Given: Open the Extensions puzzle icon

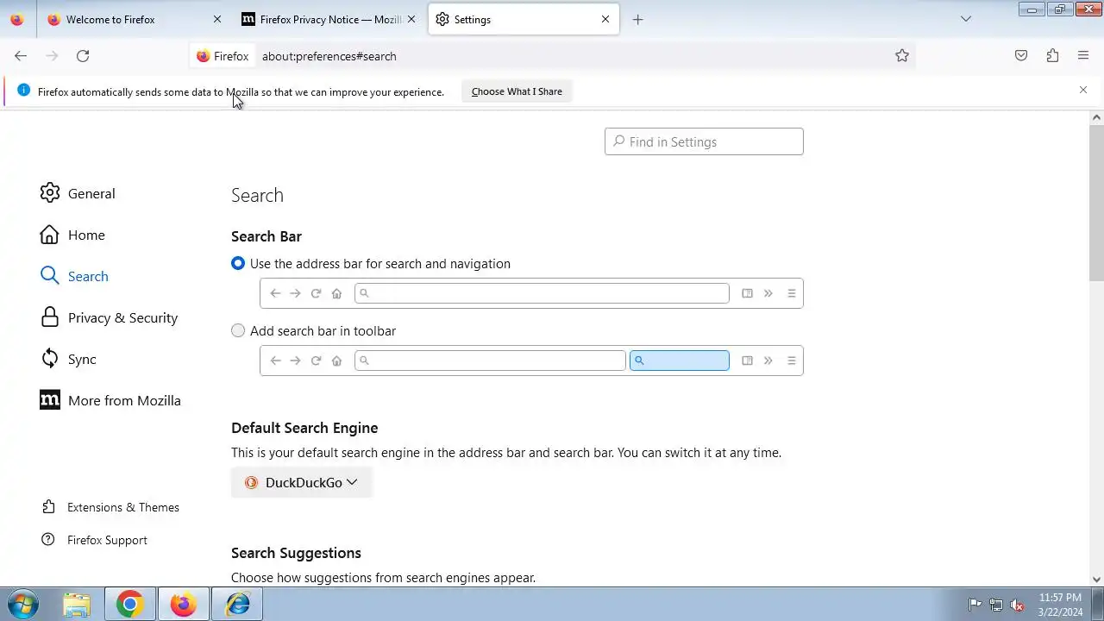Looking at the screenshot, I should [1052, 56].
